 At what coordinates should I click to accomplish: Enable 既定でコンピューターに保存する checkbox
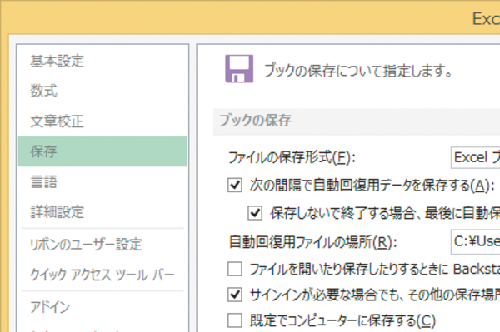point(235,320)
